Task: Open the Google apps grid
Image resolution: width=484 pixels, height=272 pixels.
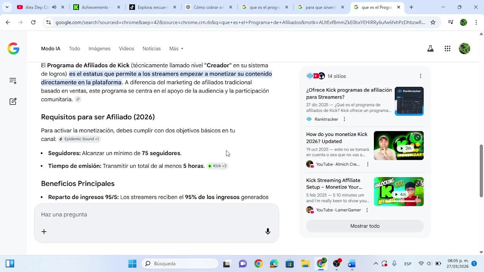Action: click(x=447, y=49)
